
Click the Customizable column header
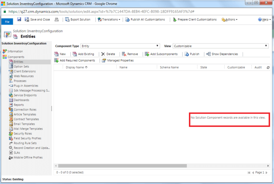[x=236, y=68]
